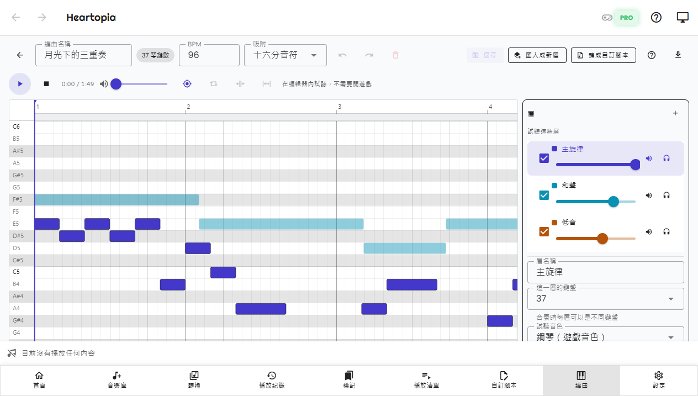Click the 匯入成新層 button
The width and height of the screenshot is (698, 396).
[x=537, y=55]
